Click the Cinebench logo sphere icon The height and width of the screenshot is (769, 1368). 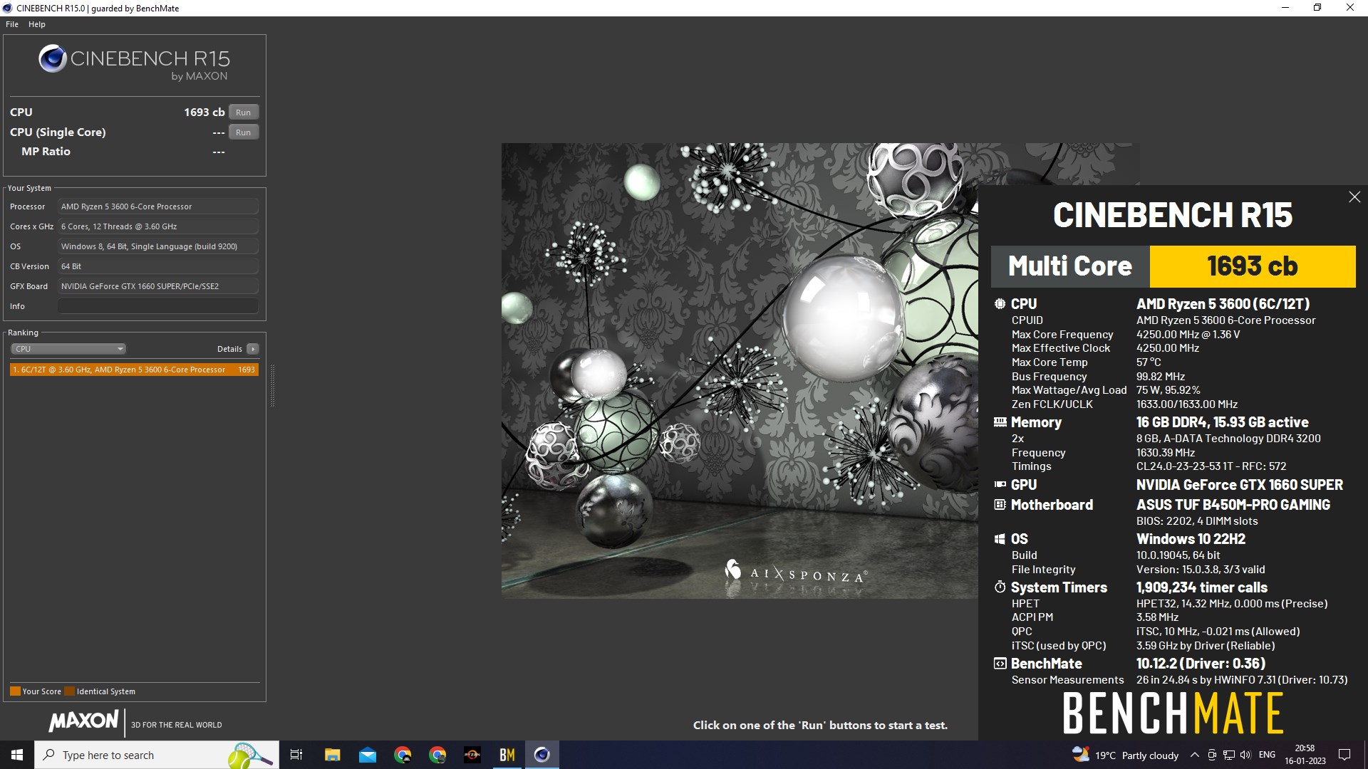click(x=53, y=59)
